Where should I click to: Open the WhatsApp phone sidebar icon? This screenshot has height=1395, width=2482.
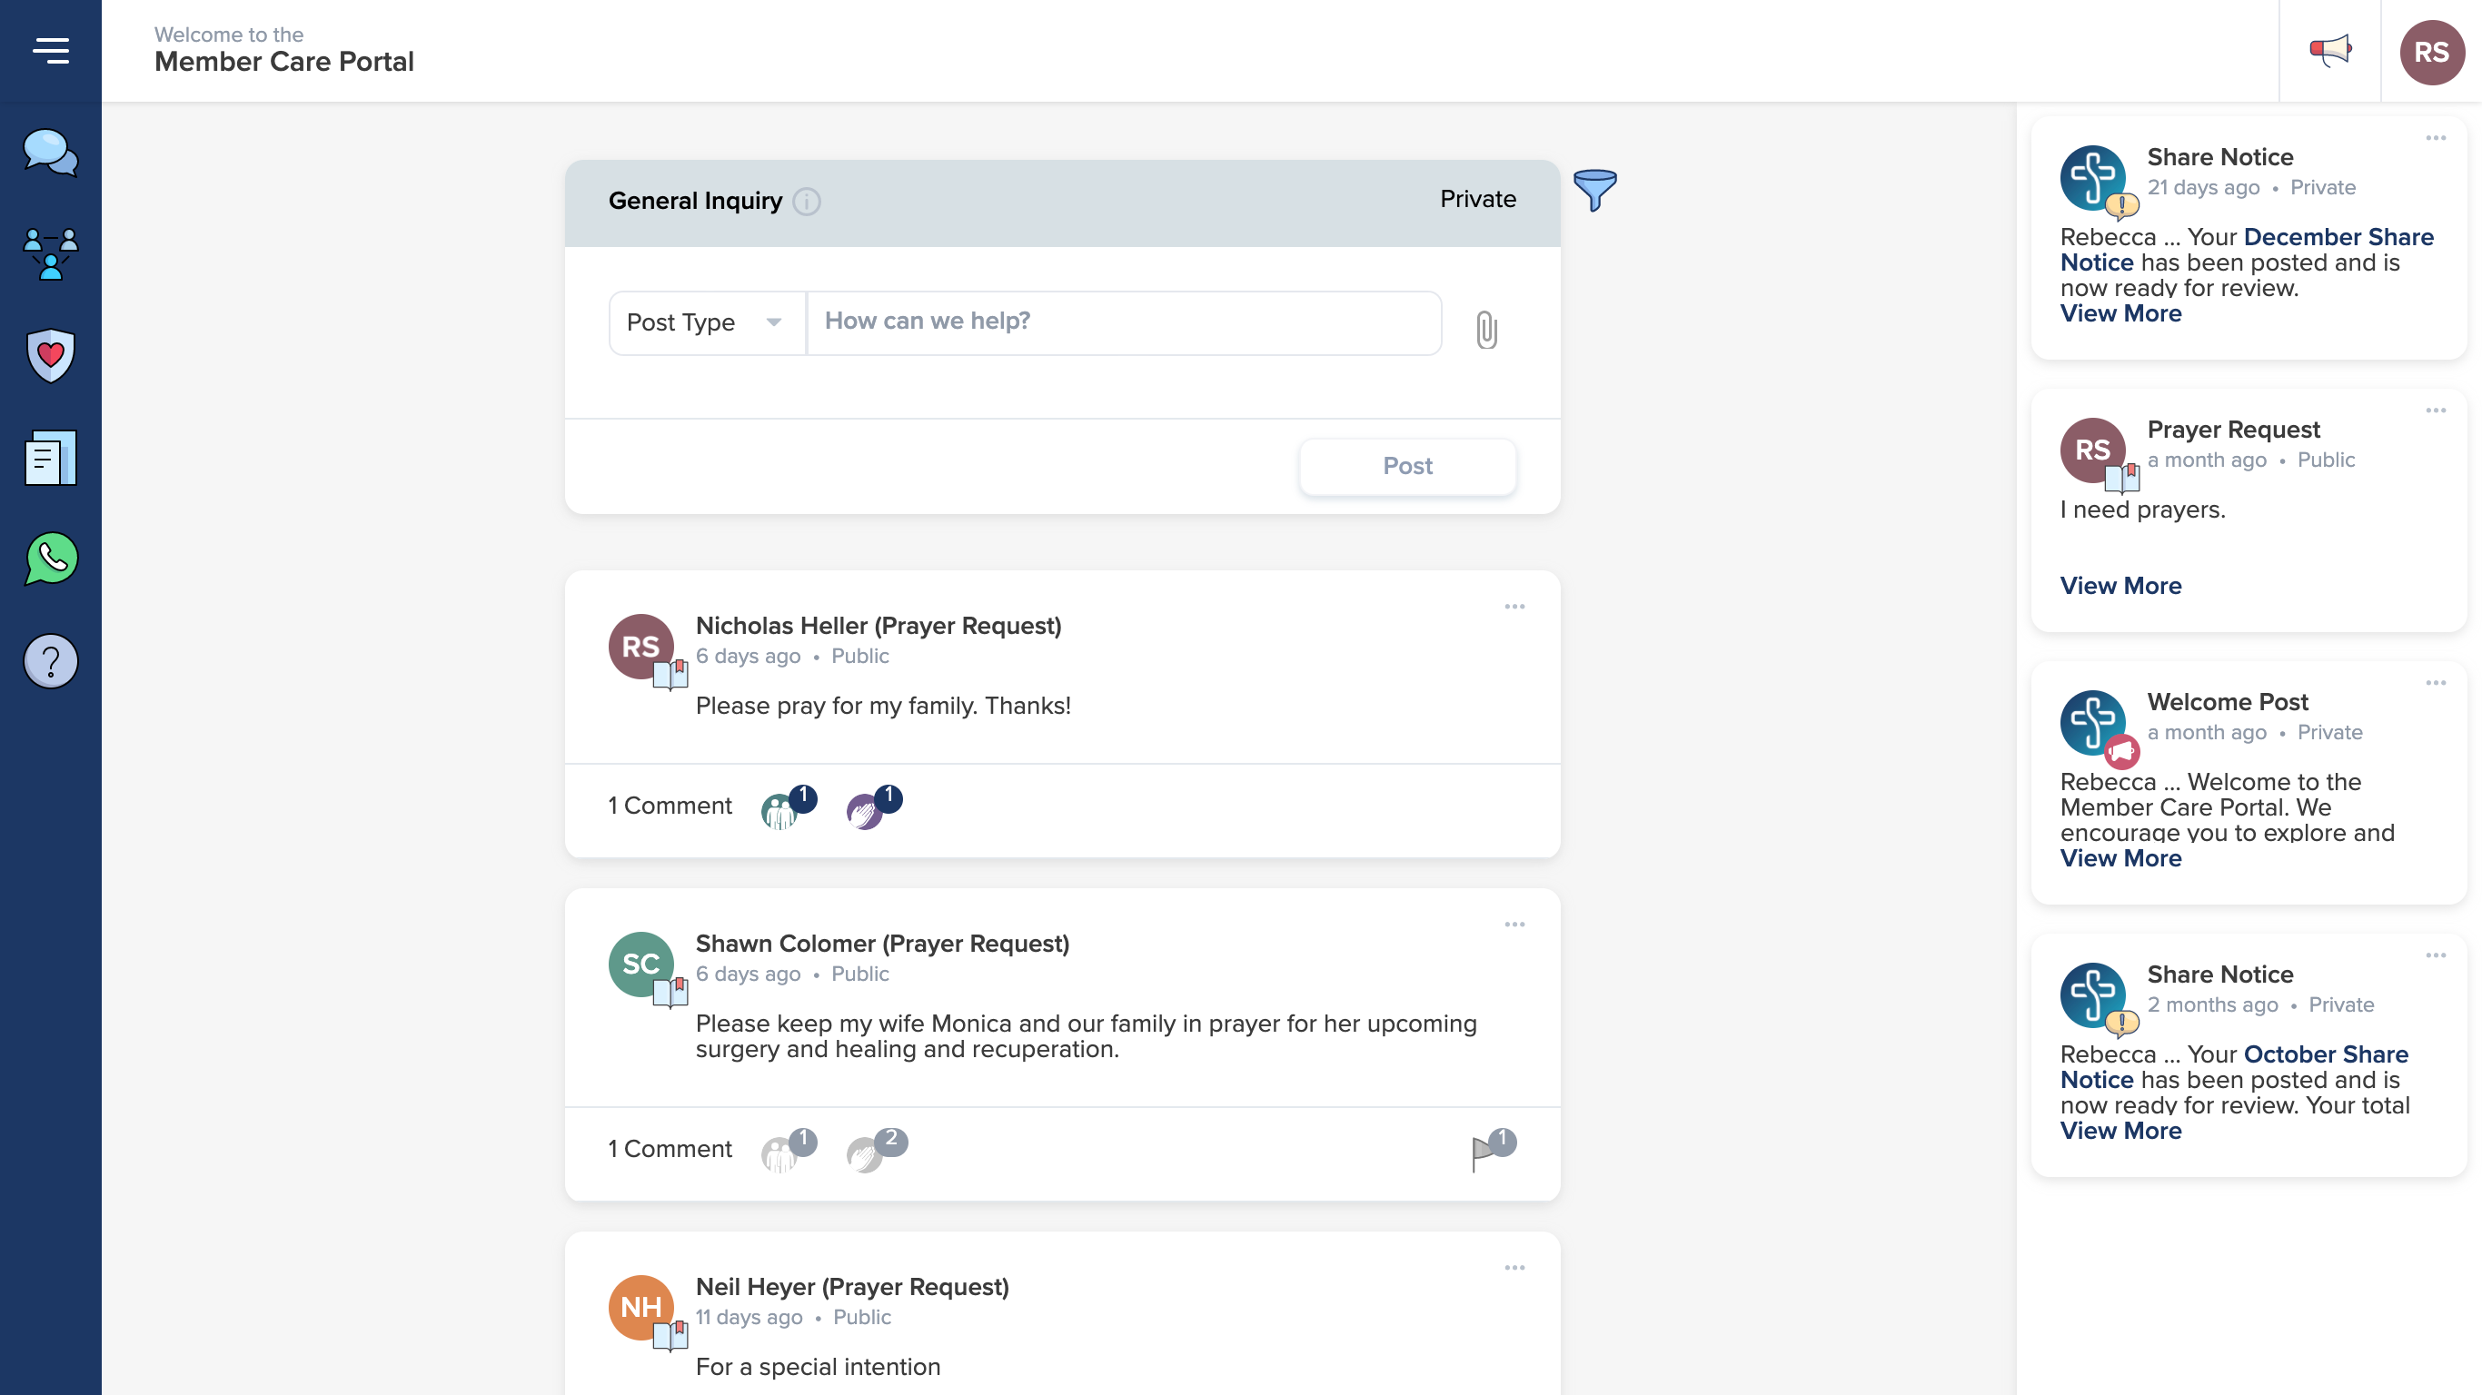(50, 559)
